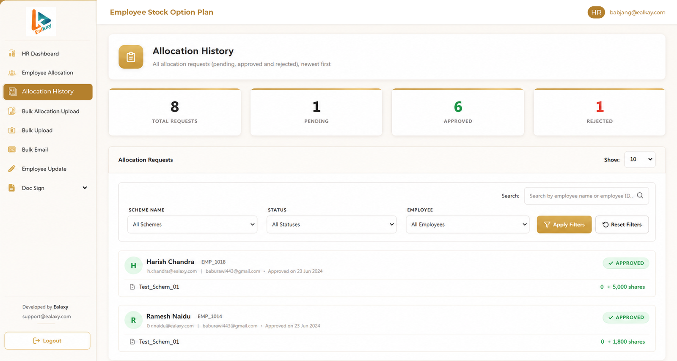
Task: Click employee ID EMP_1018
Action: tap(213, 262)
